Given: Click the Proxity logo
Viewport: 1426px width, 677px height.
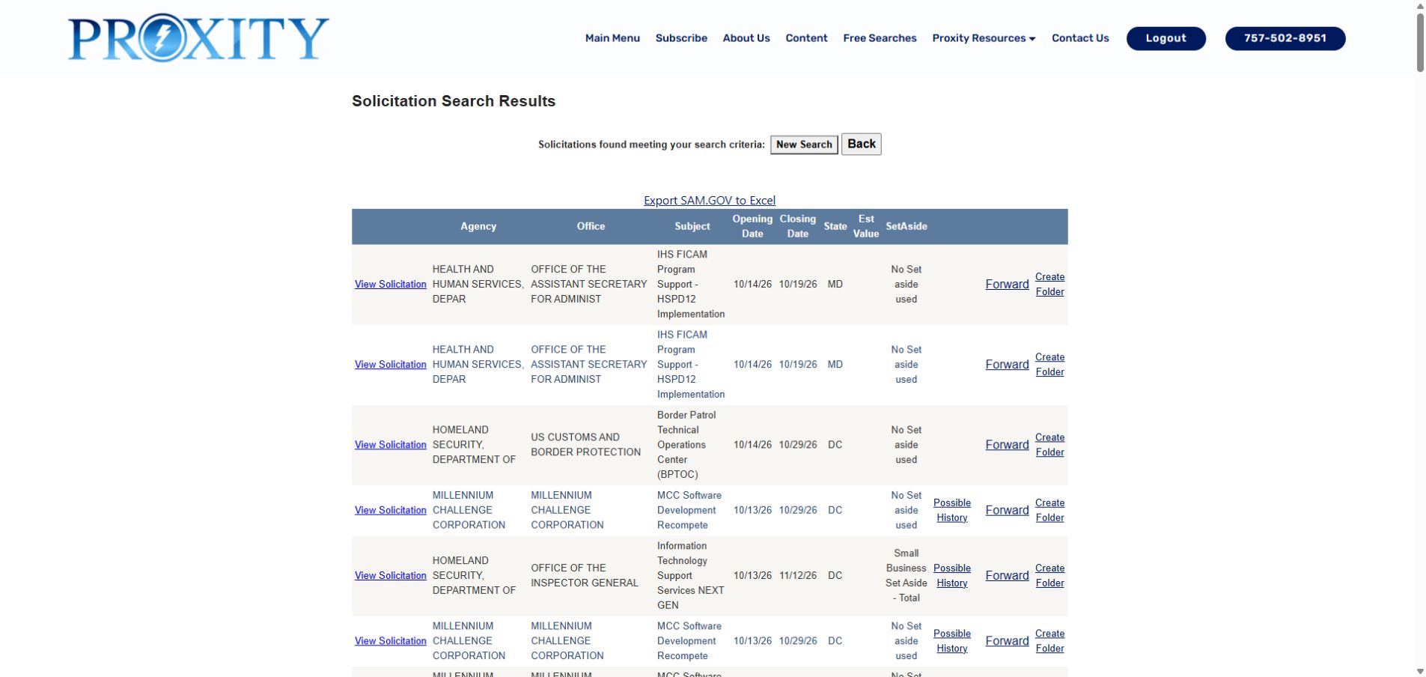Looking at the screenshot, I should [198, 37].
